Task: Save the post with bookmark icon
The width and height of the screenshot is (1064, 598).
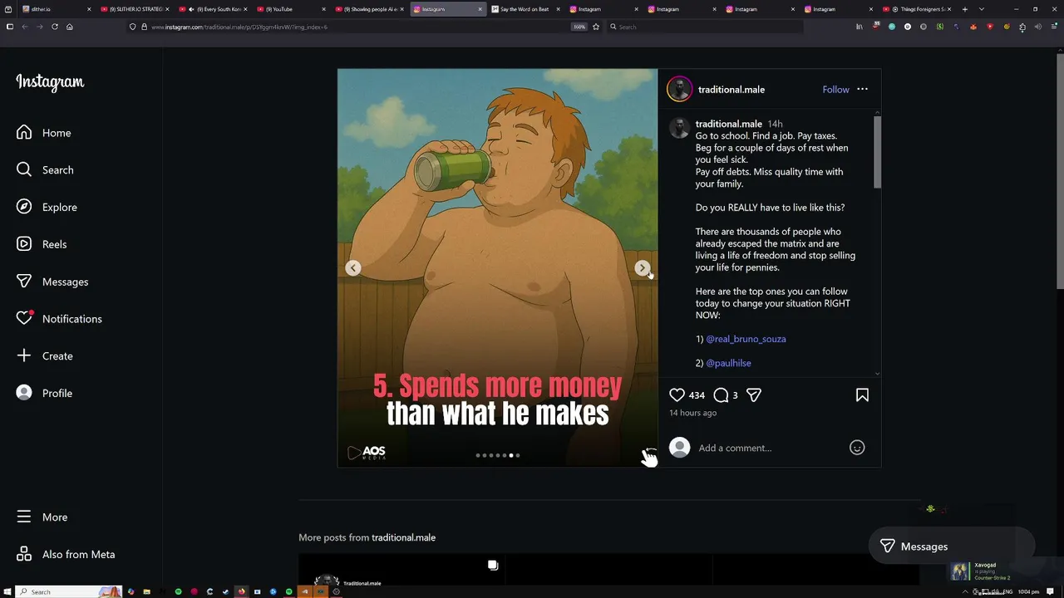Action: tap(862, 395)
